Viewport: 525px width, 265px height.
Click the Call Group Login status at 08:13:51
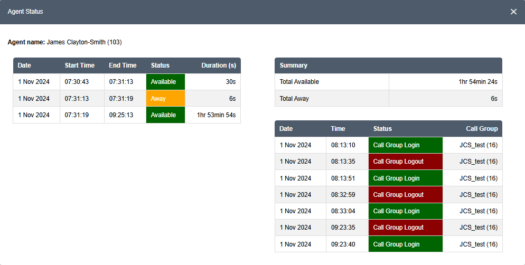[x=406, y=178]
